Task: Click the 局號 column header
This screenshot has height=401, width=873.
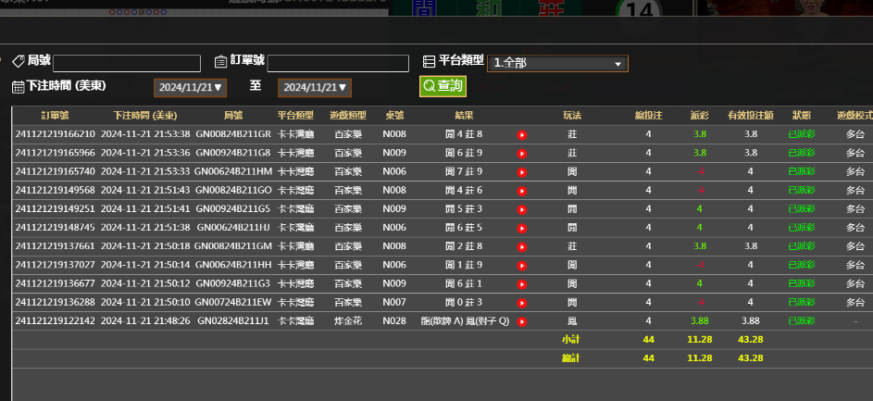Action: [x=233, y=116]
